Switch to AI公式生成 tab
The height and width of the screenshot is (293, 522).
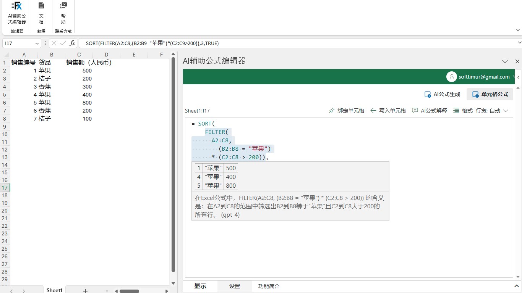442,94
